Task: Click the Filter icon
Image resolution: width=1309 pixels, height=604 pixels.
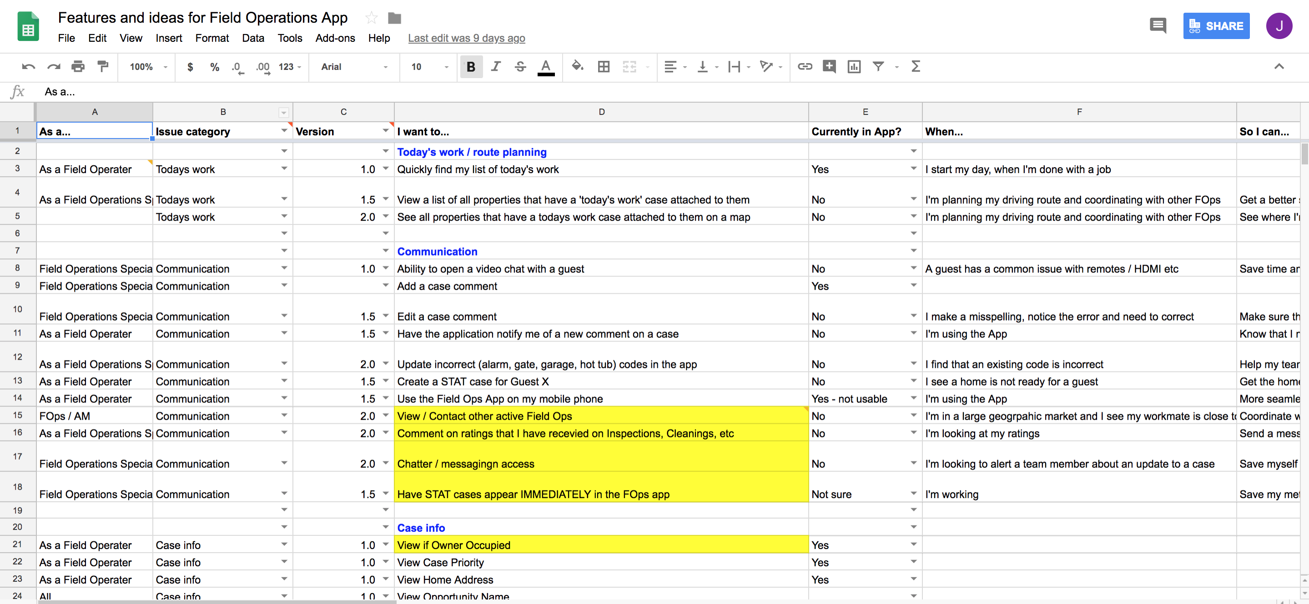Action: [878, 66]
